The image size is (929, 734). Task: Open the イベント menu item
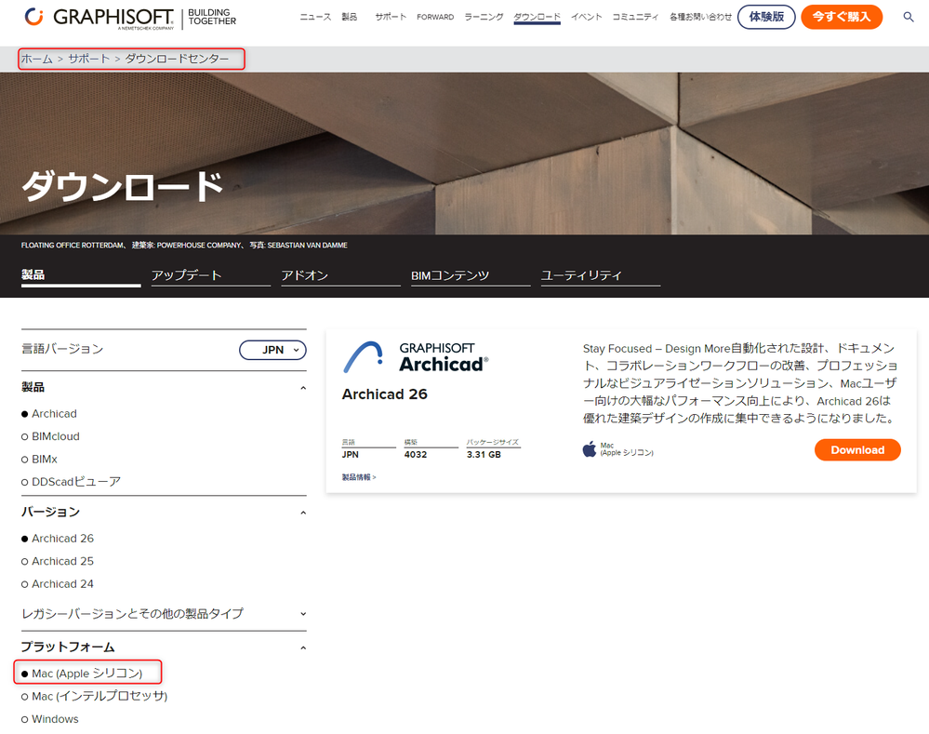pos(586,17)
